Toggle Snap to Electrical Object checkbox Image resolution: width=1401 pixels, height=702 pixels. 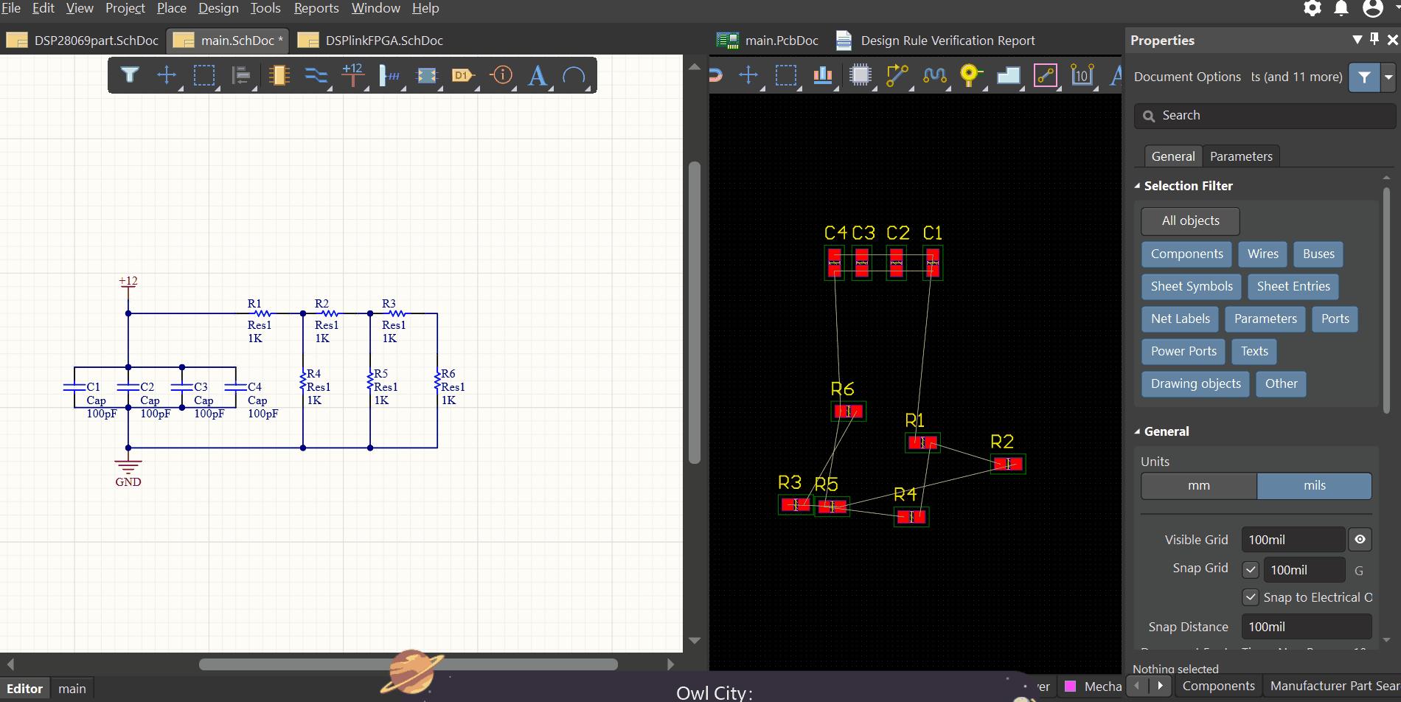[x=1250, y=597]
